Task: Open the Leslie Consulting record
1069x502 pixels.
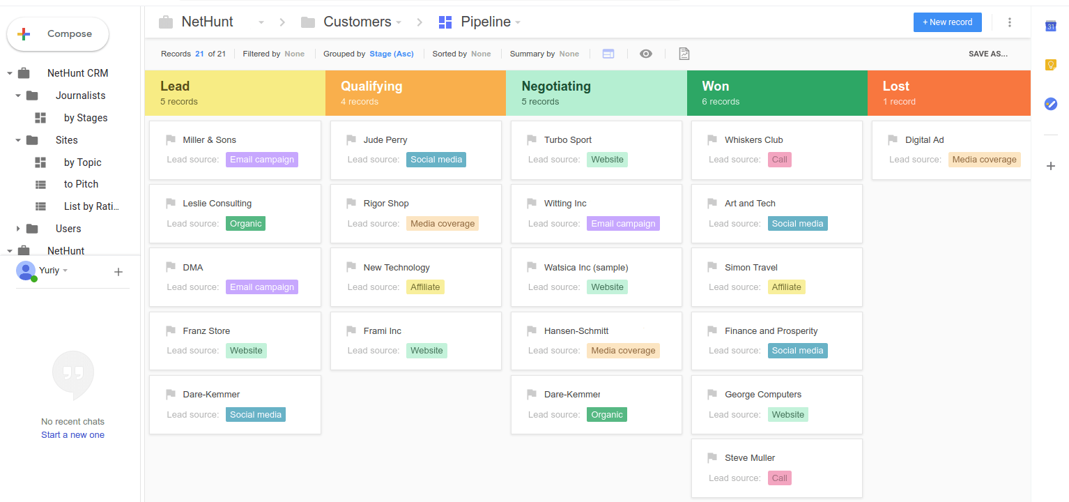Action: pos(235,213)
